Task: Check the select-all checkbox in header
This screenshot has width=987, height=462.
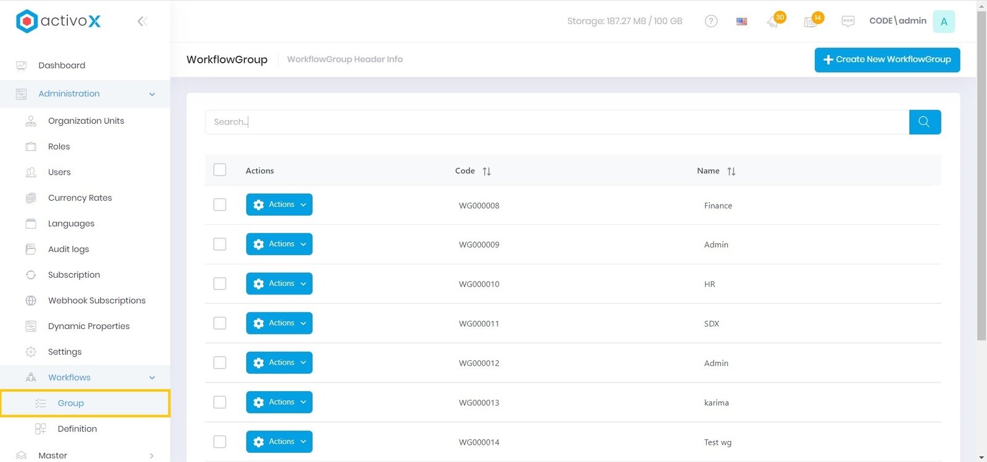Action: [x=220, y=170]
